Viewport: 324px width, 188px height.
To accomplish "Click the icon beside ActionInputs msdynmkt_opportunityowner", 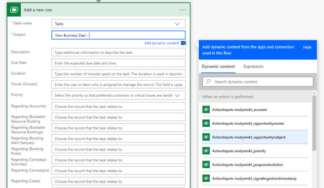I will [206, 124].
